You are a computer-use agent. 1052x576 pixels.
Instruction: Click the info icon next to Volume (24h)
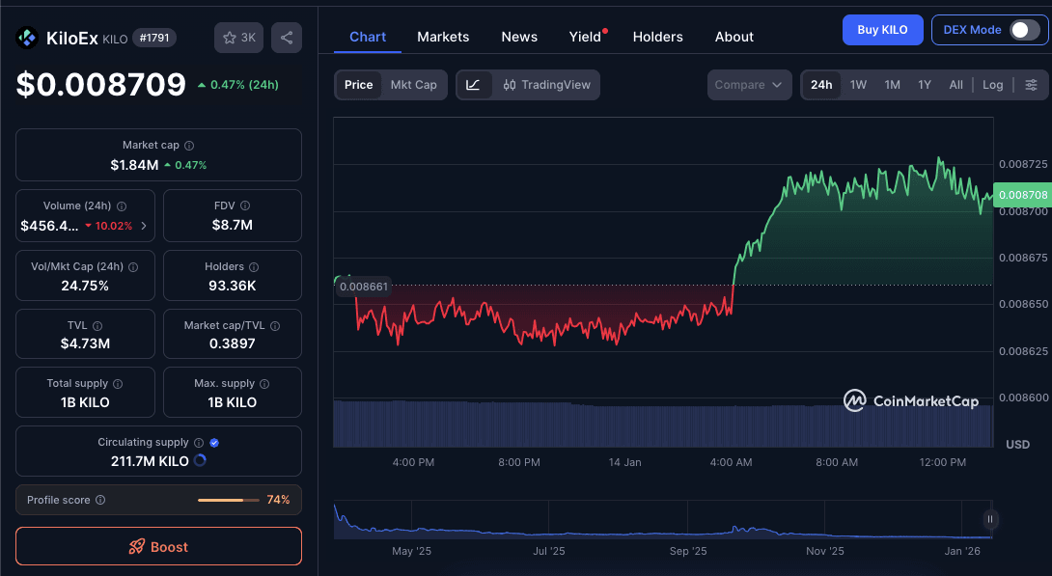[x=122, y=206]
